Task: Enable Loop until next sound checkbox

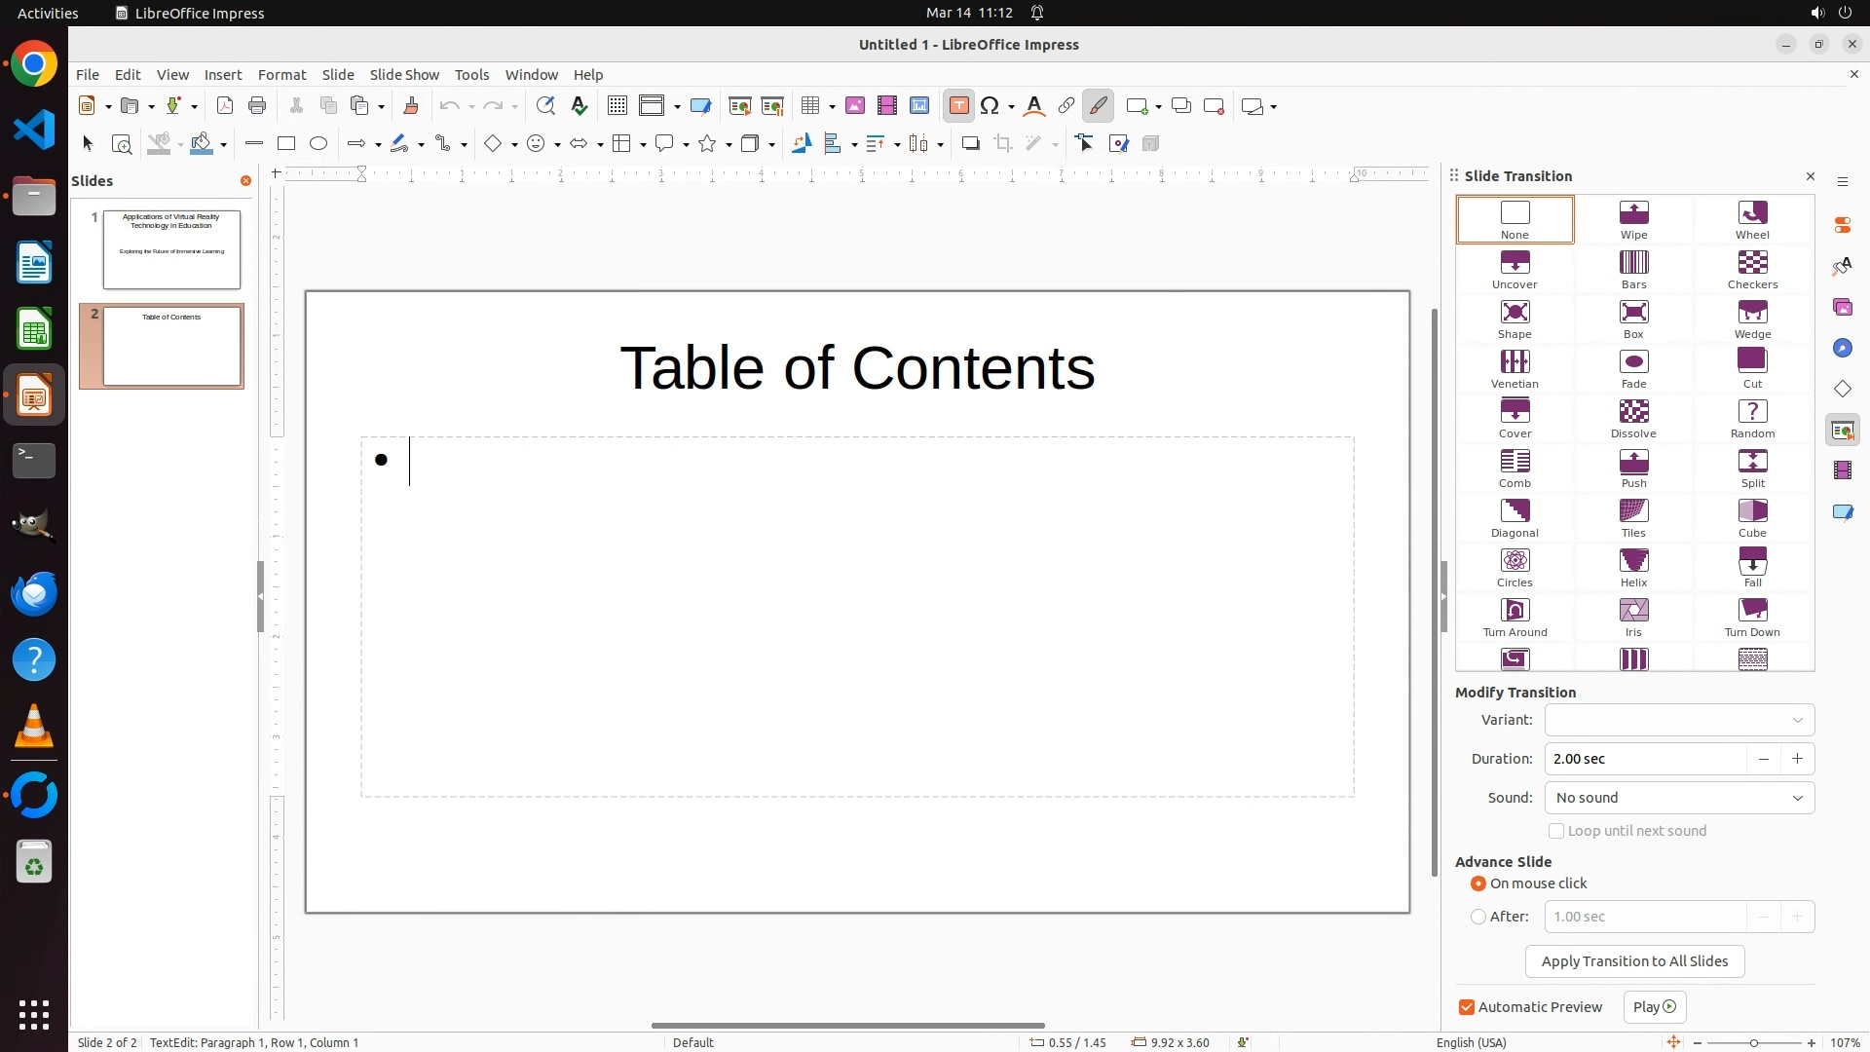Action: click(1556, 831)
